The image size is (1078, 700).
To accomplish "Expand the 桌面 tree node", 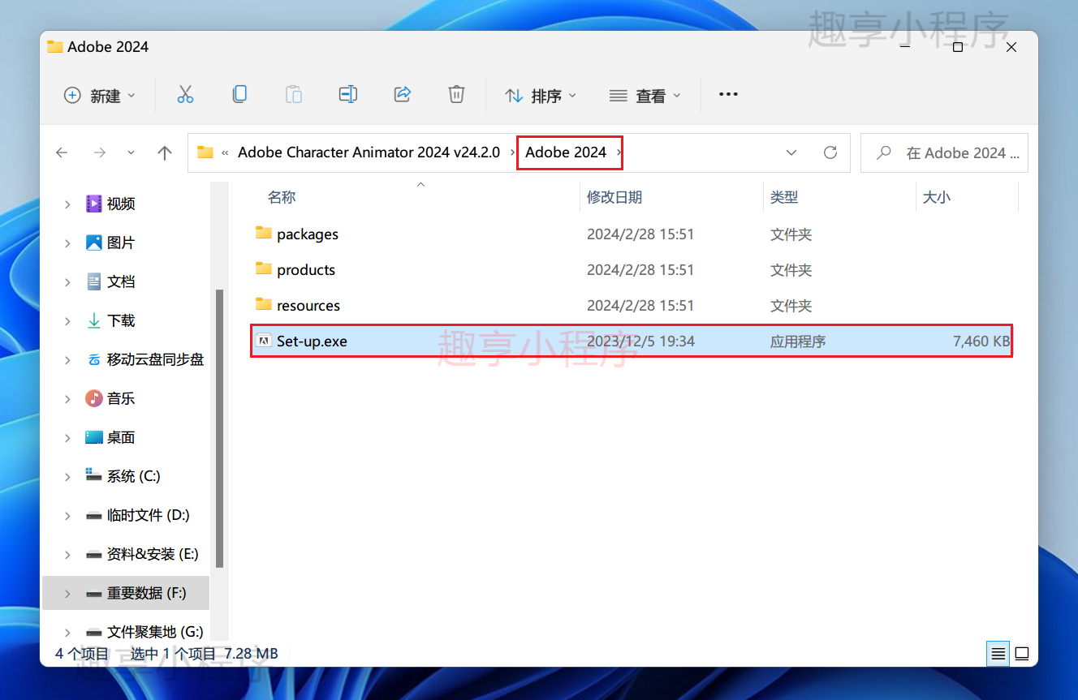I will (67, 438).
